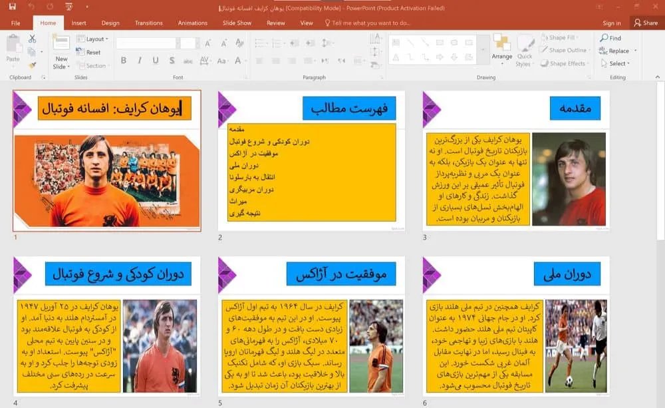The width and height of the screenshot is (665, 408).
Task: Pick the right arrow shape in gallery
Action: pos(440,57)
